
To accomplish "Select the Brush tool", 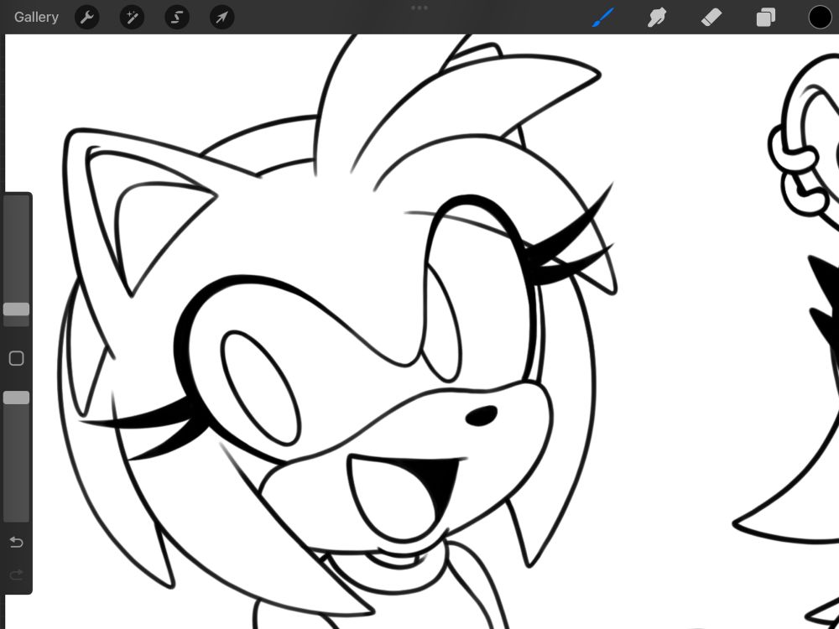I will [x=603, y=17].
